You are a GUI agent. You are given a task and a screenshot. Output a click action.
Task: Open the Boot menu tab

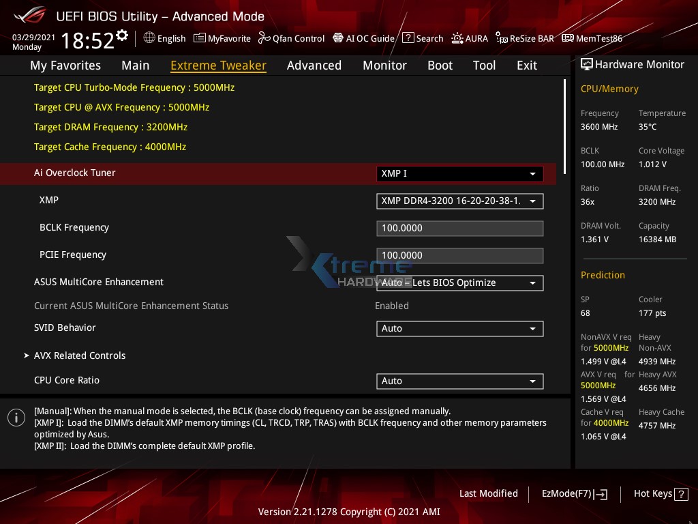pyautogui.click(x=440, y=65)
